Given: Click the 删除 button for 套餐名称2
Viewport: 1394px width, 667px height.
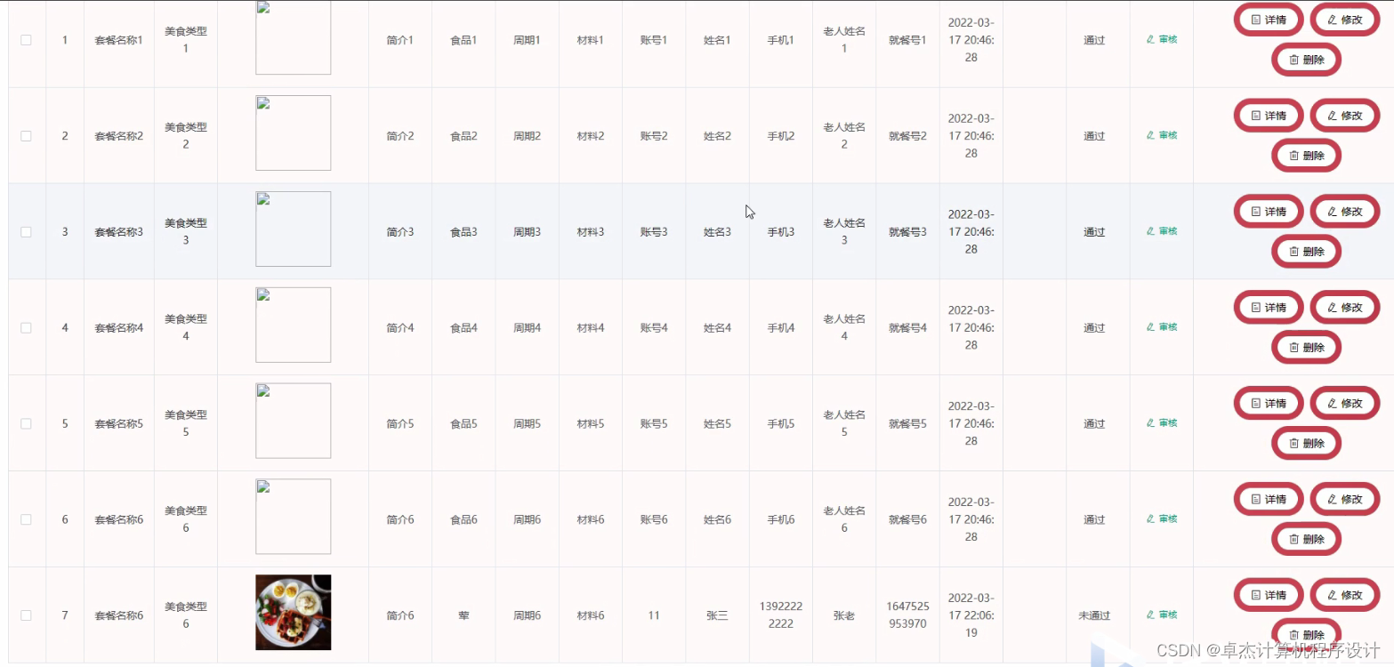Looking at the screenshot, I should pyautogui.click(x=1305, y=155).
